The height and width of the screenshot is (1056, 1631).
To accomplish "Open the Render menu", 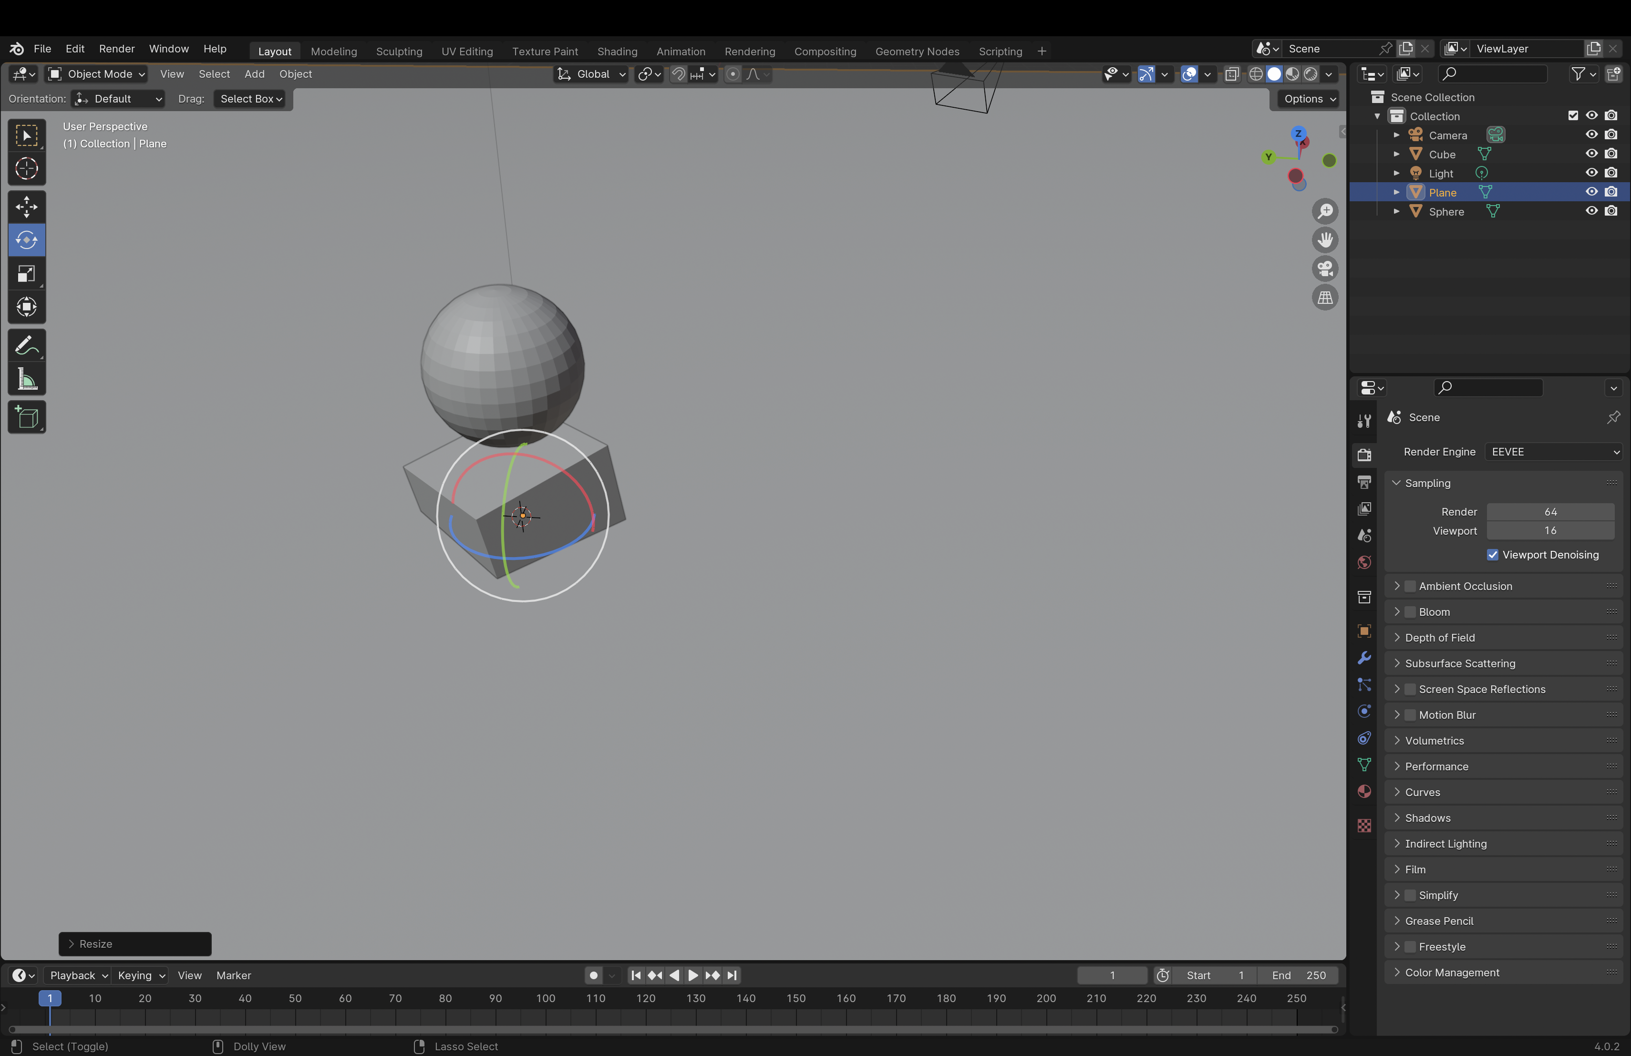I will click(x=116, y=49).
